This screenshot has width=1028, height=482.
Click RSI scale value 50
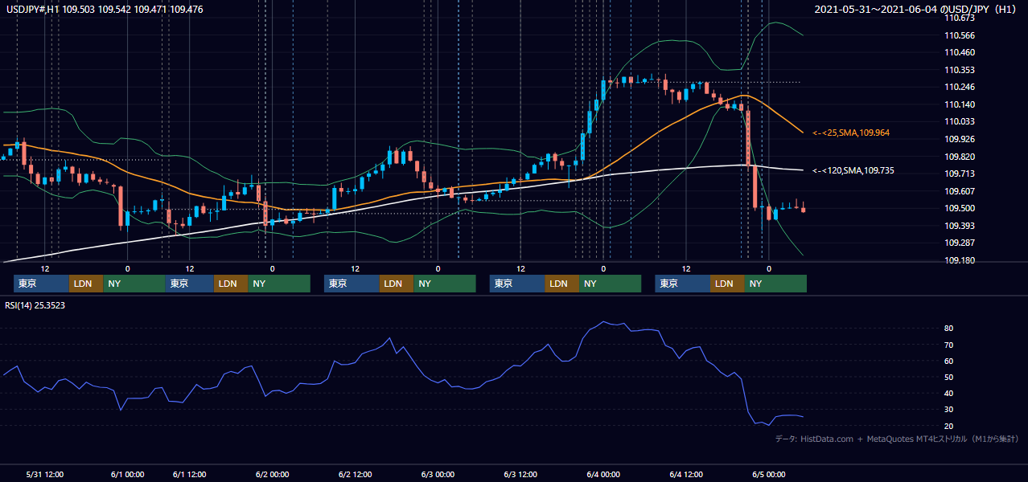pyautogui.click(x=949, y=377)
